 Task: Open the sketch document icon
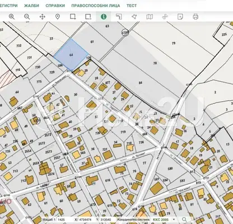click(x=180, y=17)
